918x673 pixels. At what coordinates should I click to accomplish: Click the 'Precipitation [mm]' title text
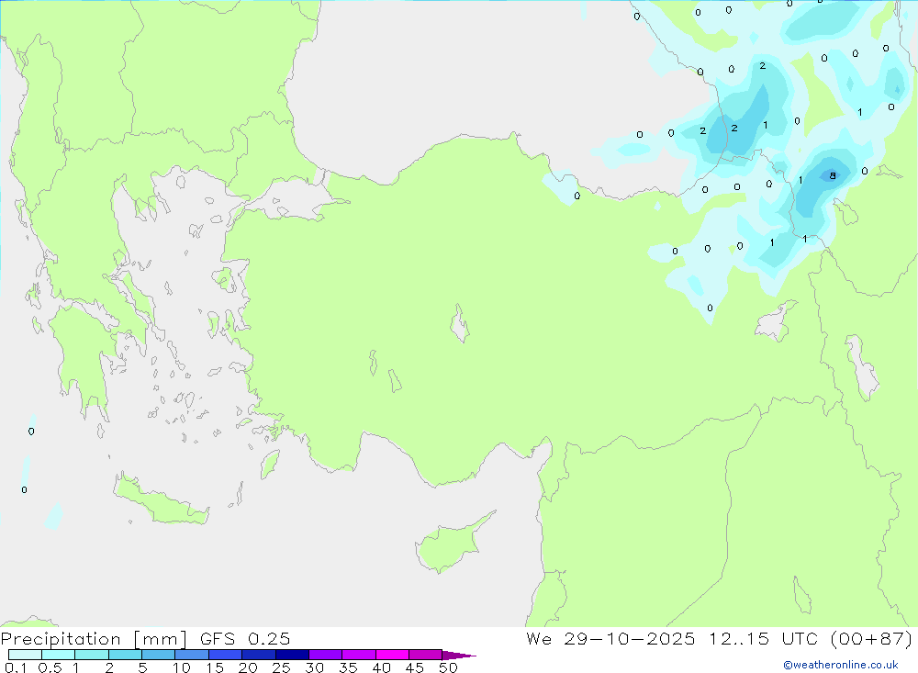tap(94, 639)
